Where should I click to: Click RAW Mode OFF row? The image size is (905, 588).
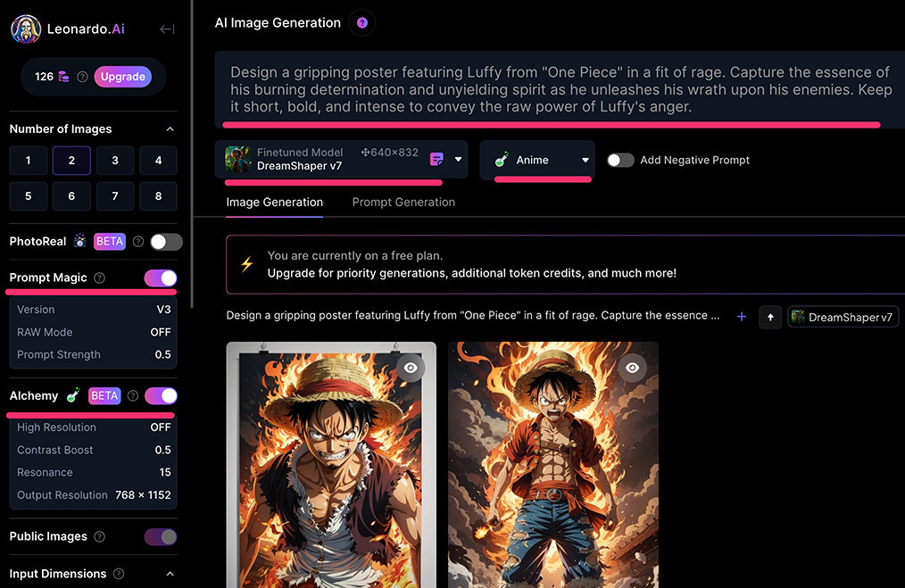(94, 333)
